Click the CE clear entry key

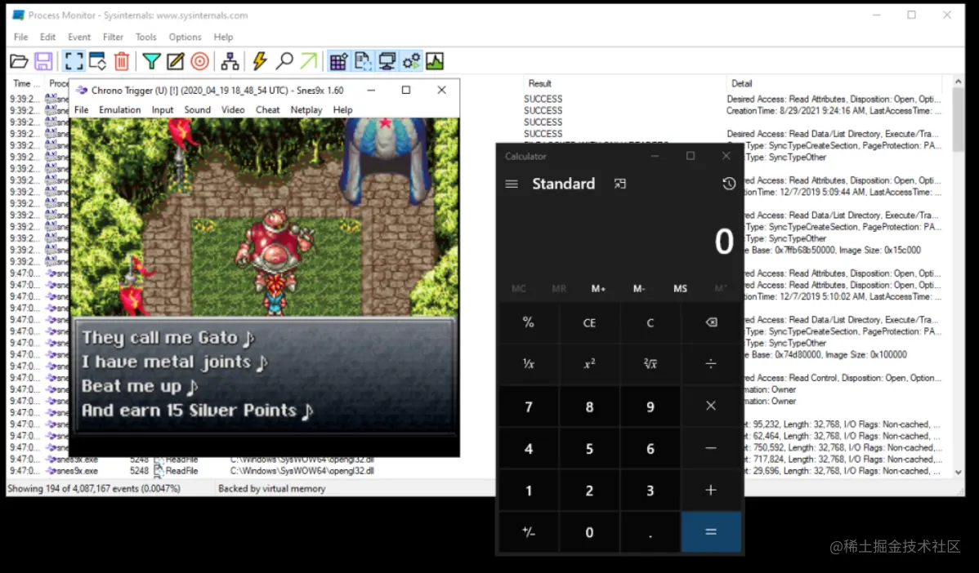pos(588,322)
